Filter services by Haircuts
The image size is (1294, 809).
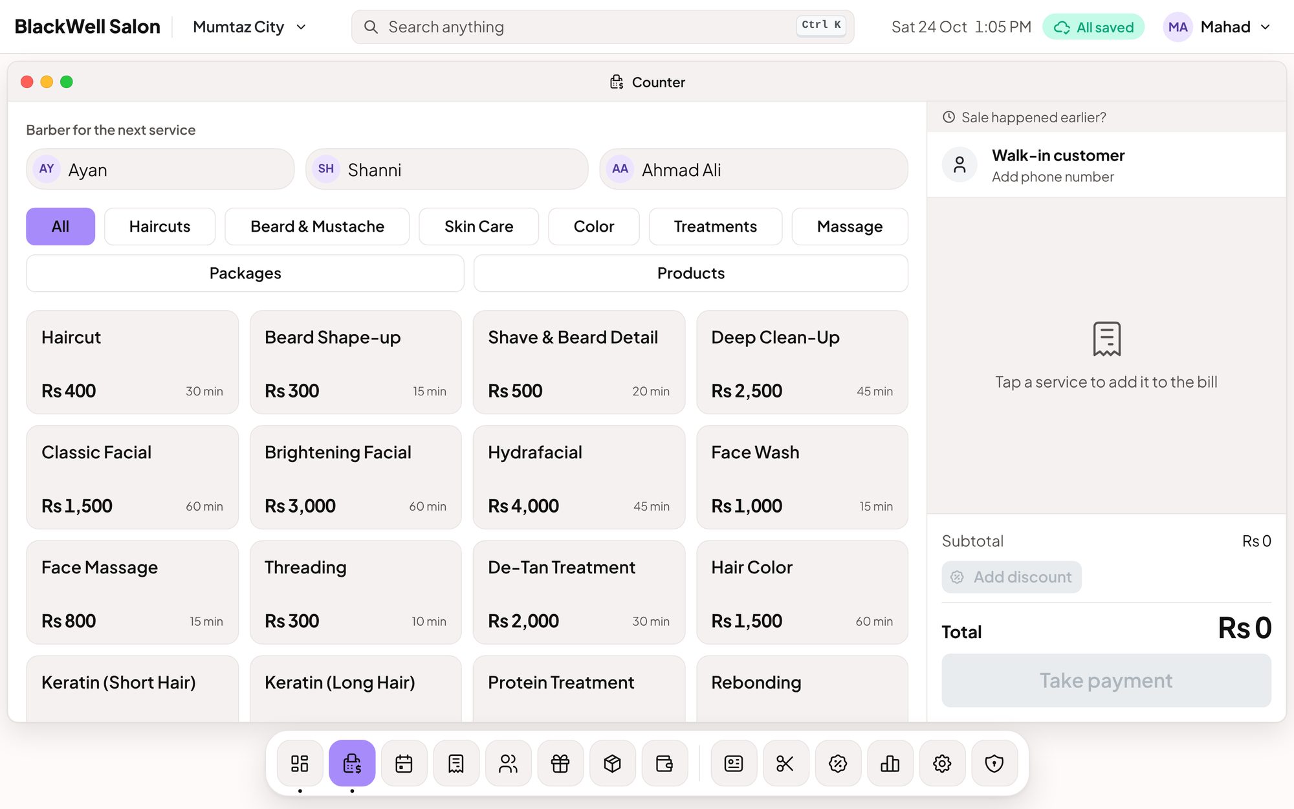pos(160,227)
